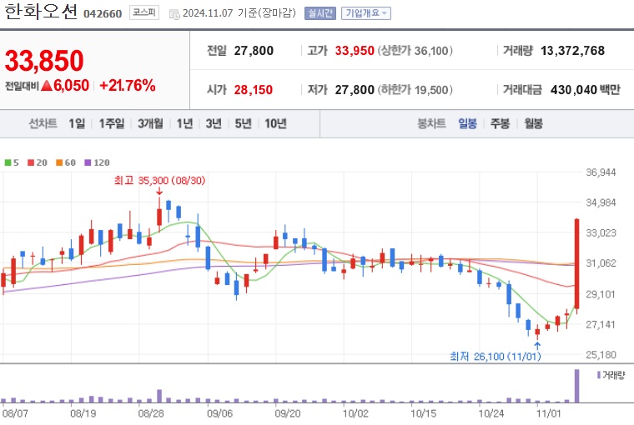Click the 실시간 real-time button
This screenshot has height=425, width=634.
tap(320, 13)
